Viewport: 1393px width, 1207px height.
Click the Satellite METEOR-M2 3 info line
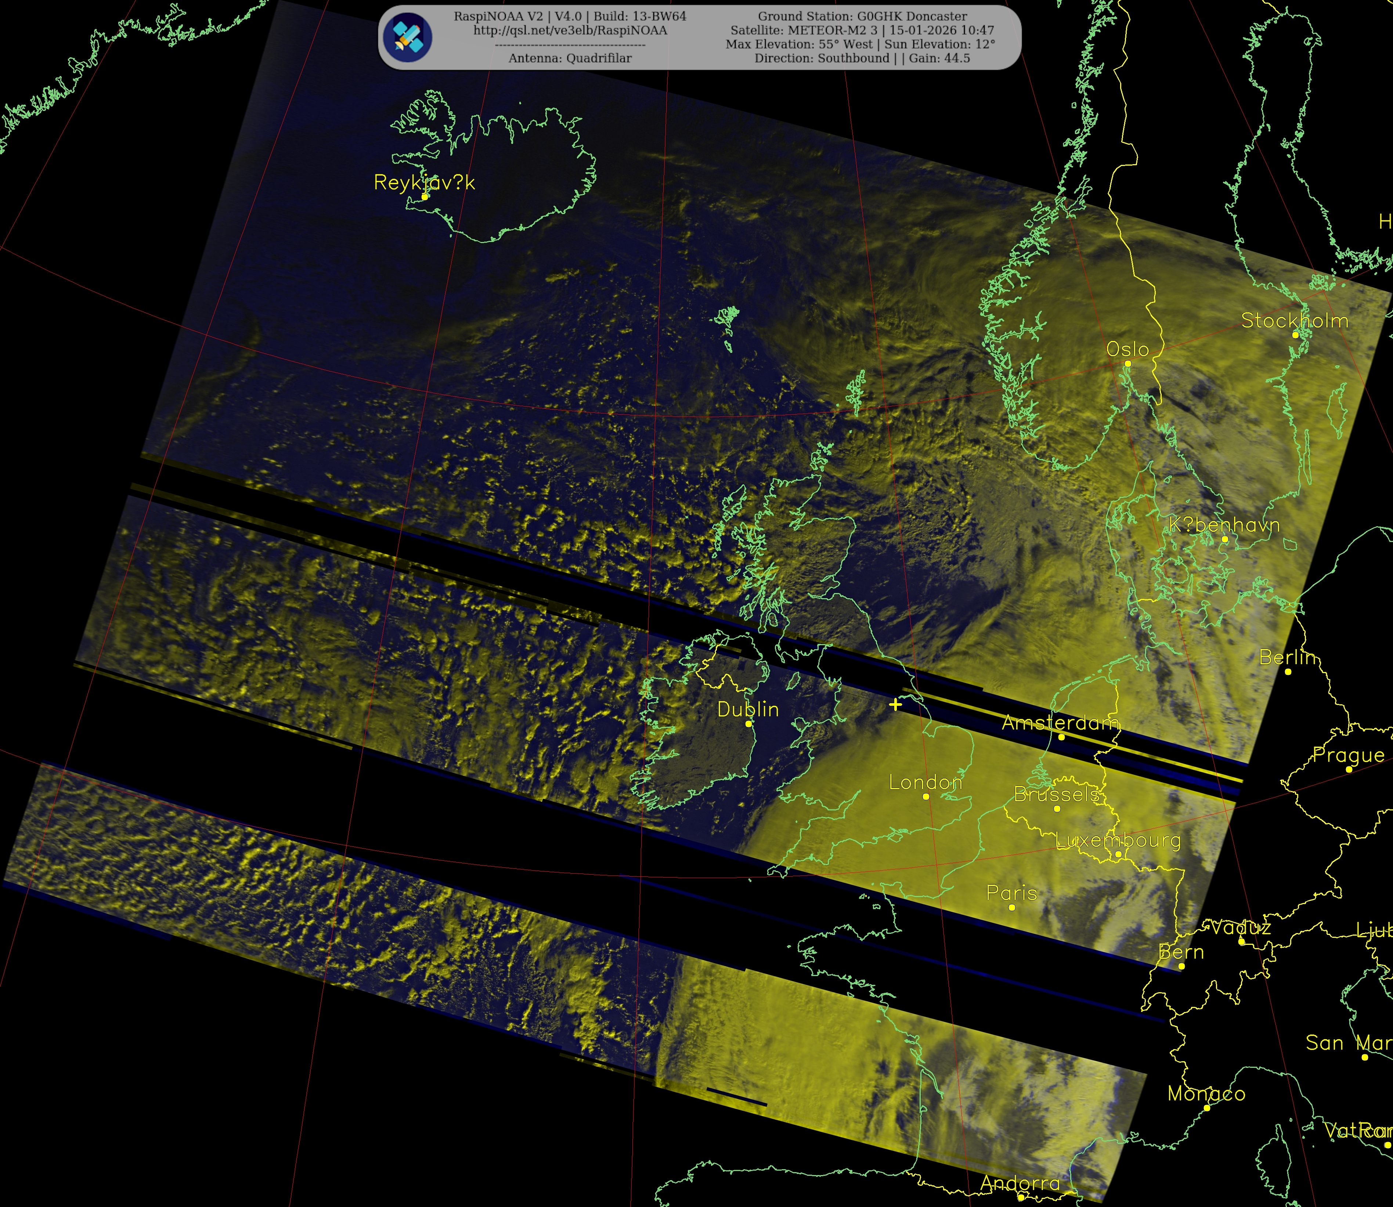862,30
